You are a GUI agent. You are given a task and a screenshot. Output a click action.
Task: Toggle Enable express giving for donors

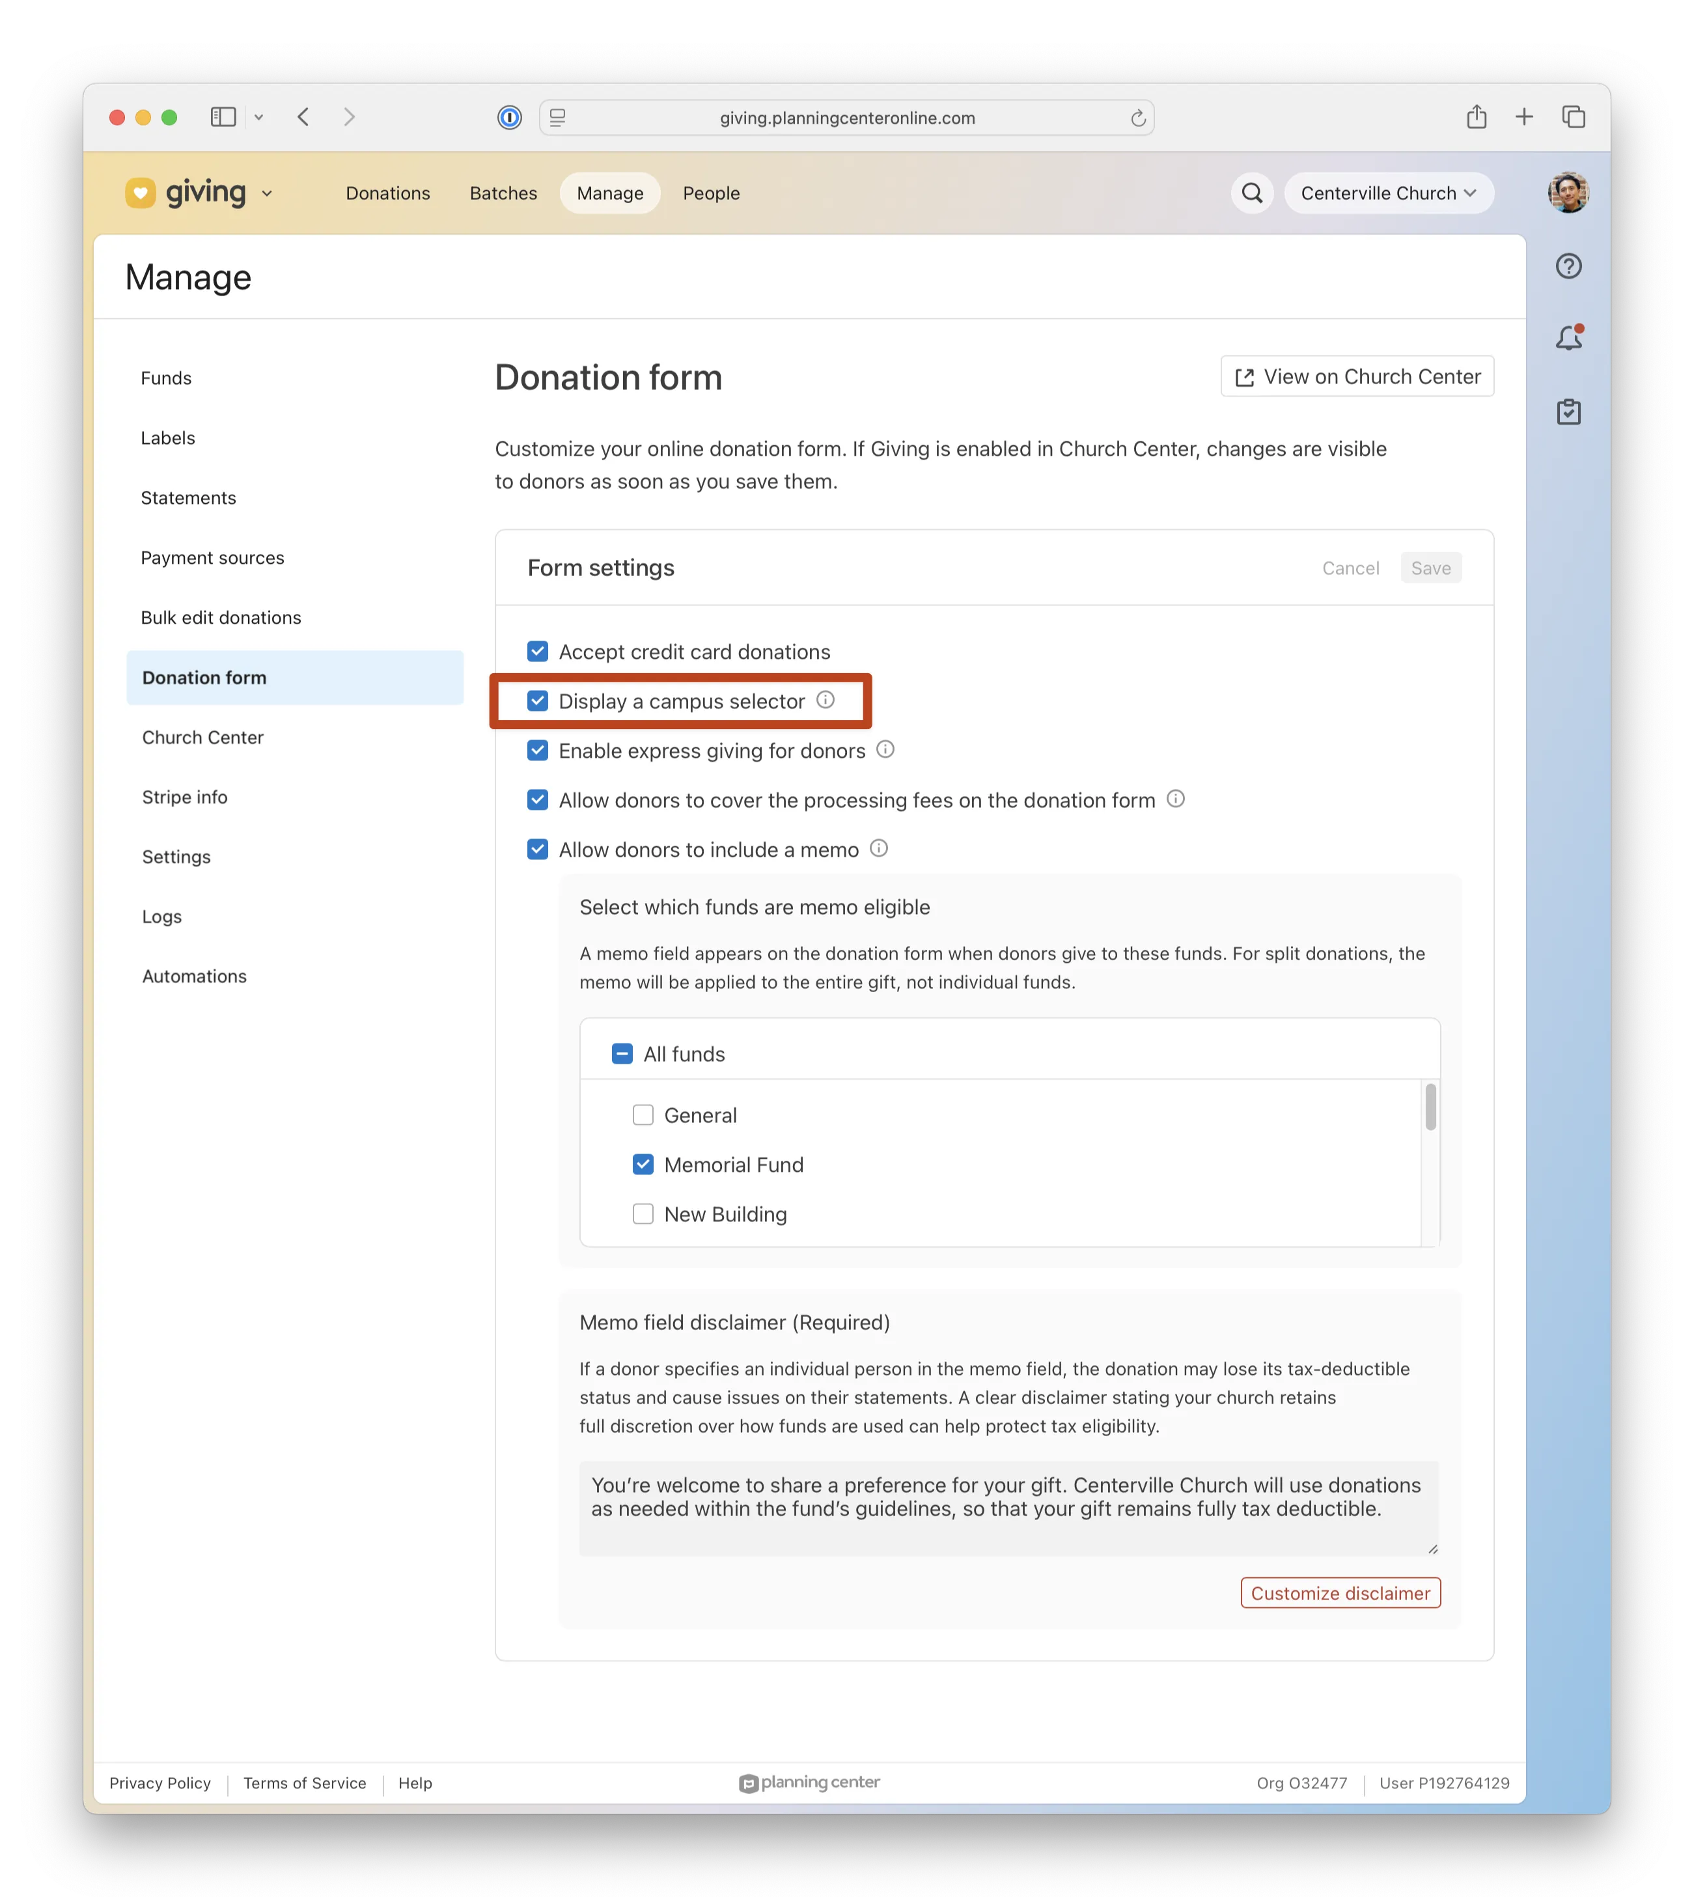(537, 749)
